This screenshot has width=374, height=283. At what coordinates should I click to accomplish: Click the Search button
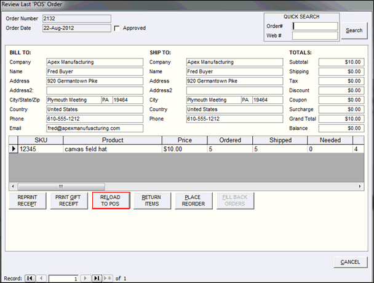coord(354,30)
